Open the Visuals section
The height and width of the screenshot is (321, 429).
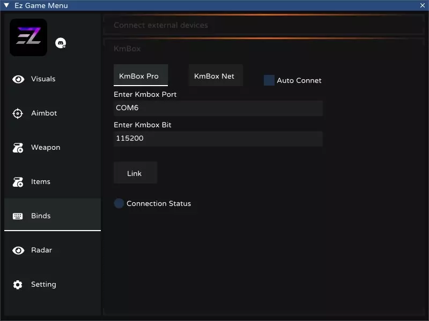click(x=53, y=79)
